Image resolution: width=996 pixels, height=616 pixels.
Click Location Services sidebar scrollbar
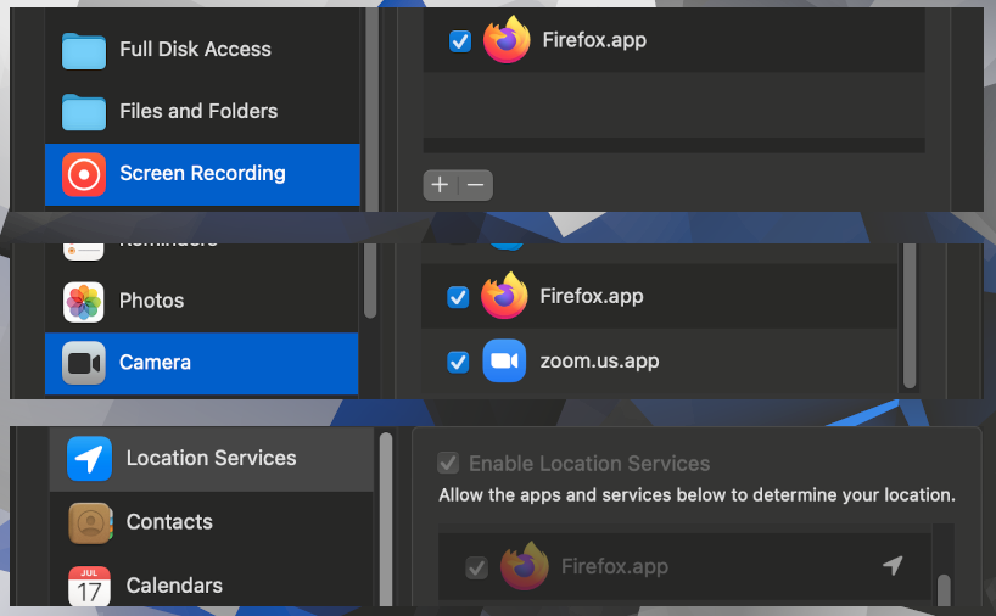(x=386, y=519)
